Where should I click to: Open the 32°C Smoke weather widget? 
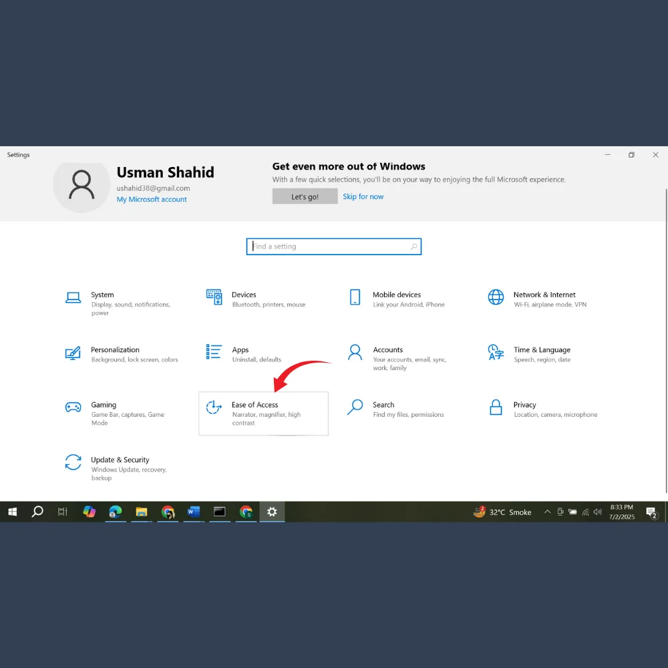[502, 512]
